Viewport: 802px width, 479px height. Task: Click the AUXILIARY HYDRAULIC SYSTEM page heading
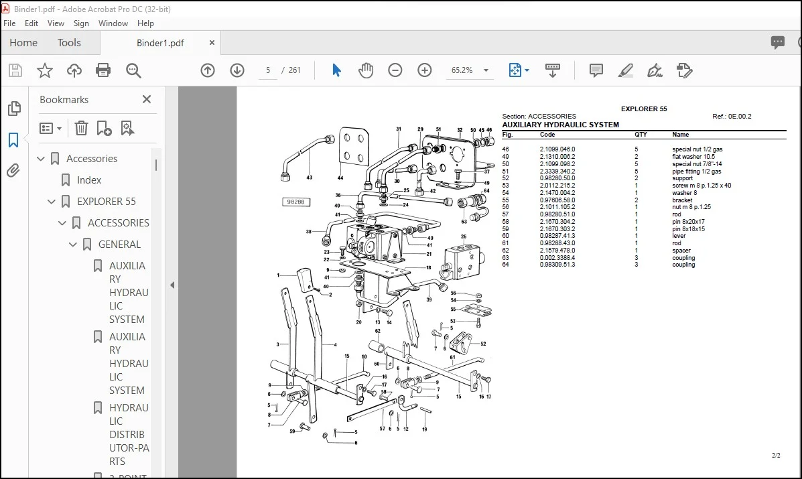click(x=561, y=125)
